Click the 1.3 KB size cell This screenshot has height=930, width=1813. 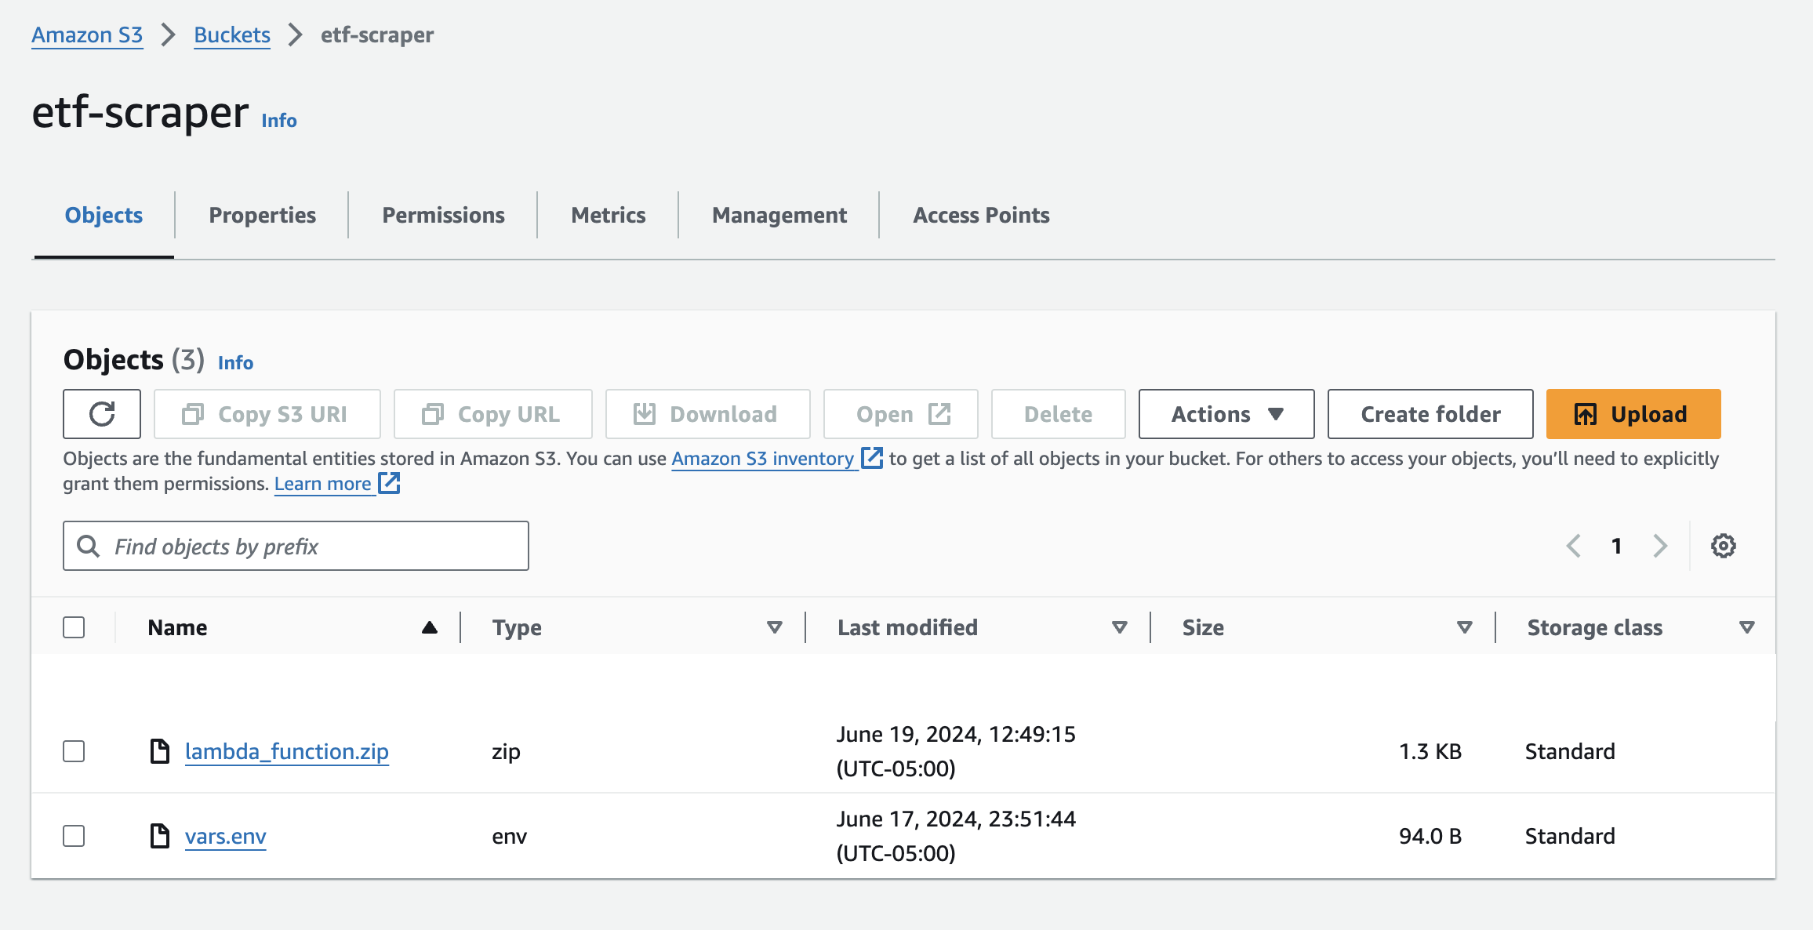(x=1430, y=751)
